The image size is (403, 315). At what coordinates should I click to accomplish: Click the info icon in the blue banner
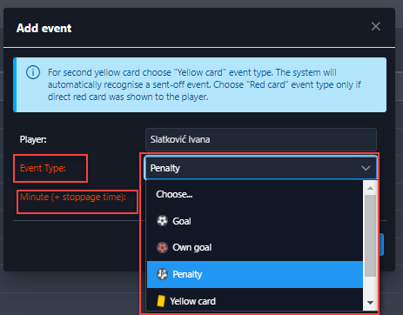33,72
